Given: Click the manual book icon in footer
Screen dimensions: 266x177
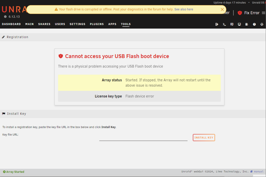Looking at the screenshot, I should pos(251,171).
